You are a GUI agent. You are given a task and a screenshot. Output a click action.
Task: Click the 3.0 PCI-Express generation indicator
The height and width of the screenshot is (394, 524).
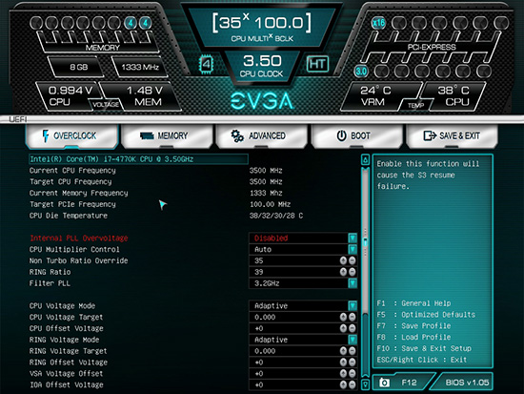pyautogui.click(x=361, y=71)
